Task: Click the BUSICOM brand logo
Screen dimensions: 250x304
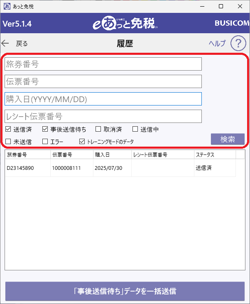Action: coord(232,23)
